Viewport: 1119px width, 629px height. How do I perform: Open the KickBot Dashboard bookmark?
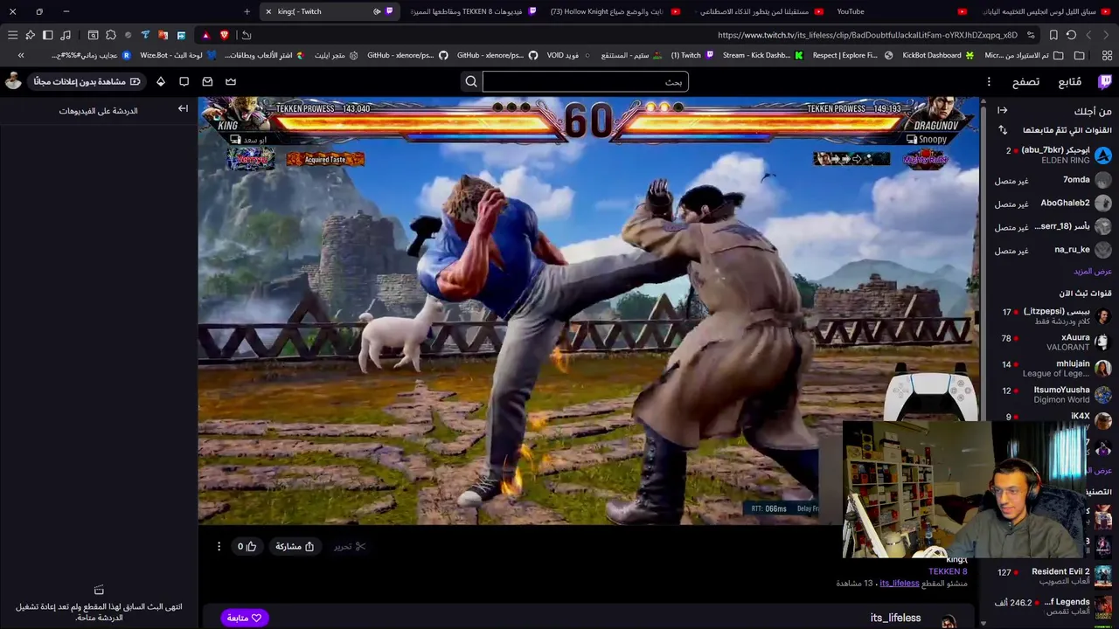point(938,55)
